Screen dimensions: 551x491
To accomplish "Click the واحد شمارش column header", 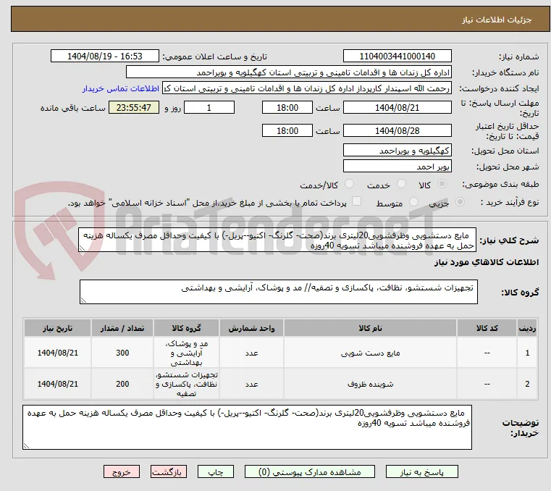I will (251, 328).
